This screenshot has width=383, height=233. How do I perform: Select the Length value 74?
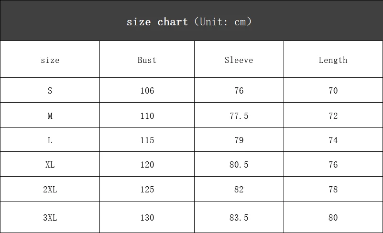333,140
